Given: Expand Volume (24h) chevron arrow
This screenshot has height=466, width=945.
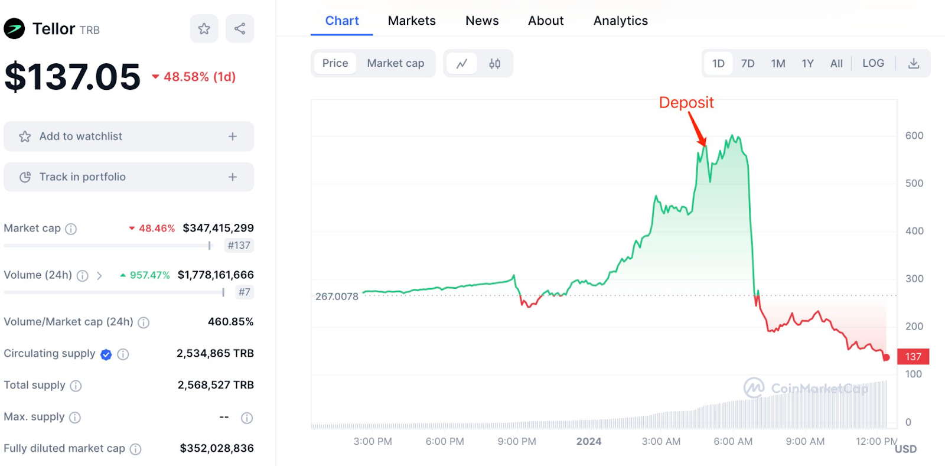Looking at the screenshot, I should (99, 276).
